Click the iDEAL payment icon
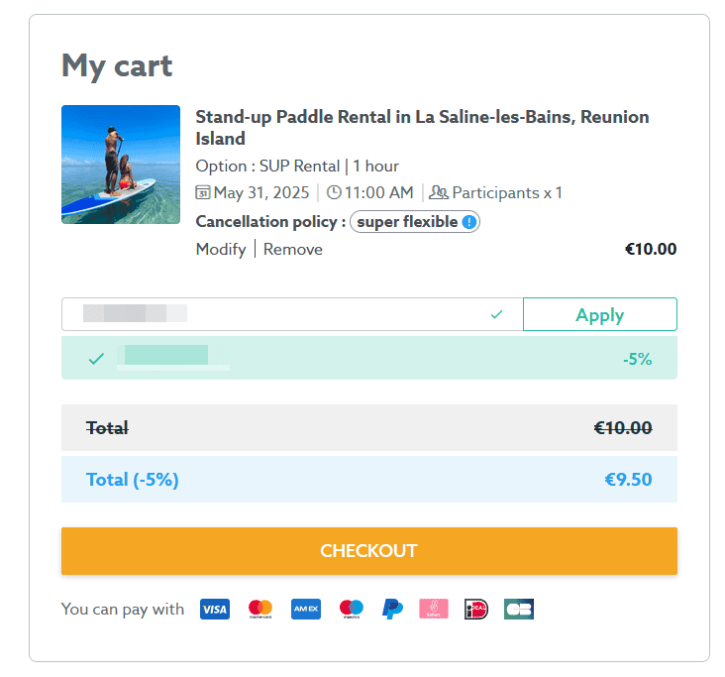725x677 pixels. point(476,609)
